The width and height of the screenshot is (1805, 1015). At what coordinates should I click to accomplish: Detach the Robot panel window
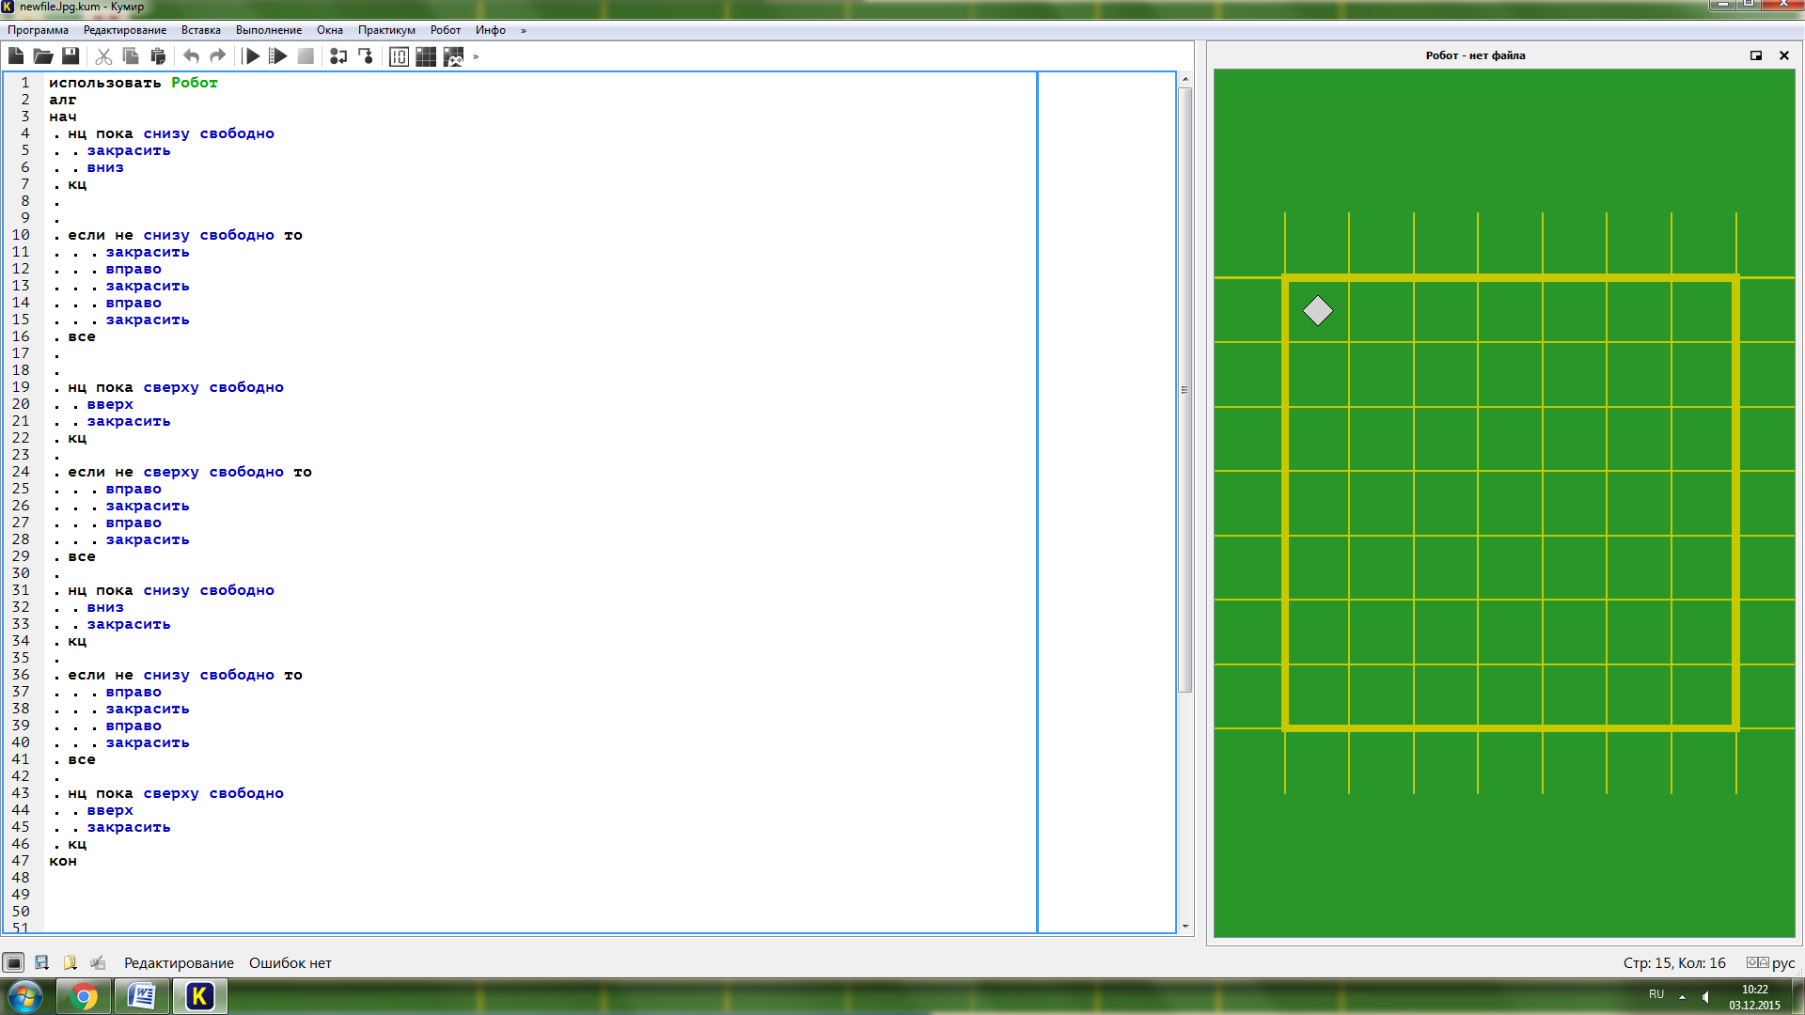pyautogui.click(x=1755, y=55)
